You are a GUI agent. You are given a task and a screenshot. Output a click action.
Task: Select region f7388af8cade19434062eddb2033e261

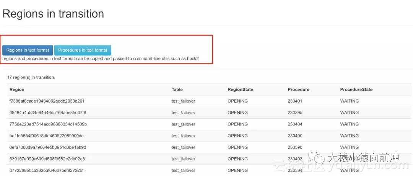pyautogui.click(x=47, y=101)
